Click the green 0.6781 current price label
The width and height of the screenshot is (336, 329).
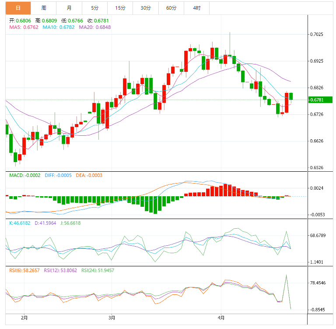click(320, 100)
